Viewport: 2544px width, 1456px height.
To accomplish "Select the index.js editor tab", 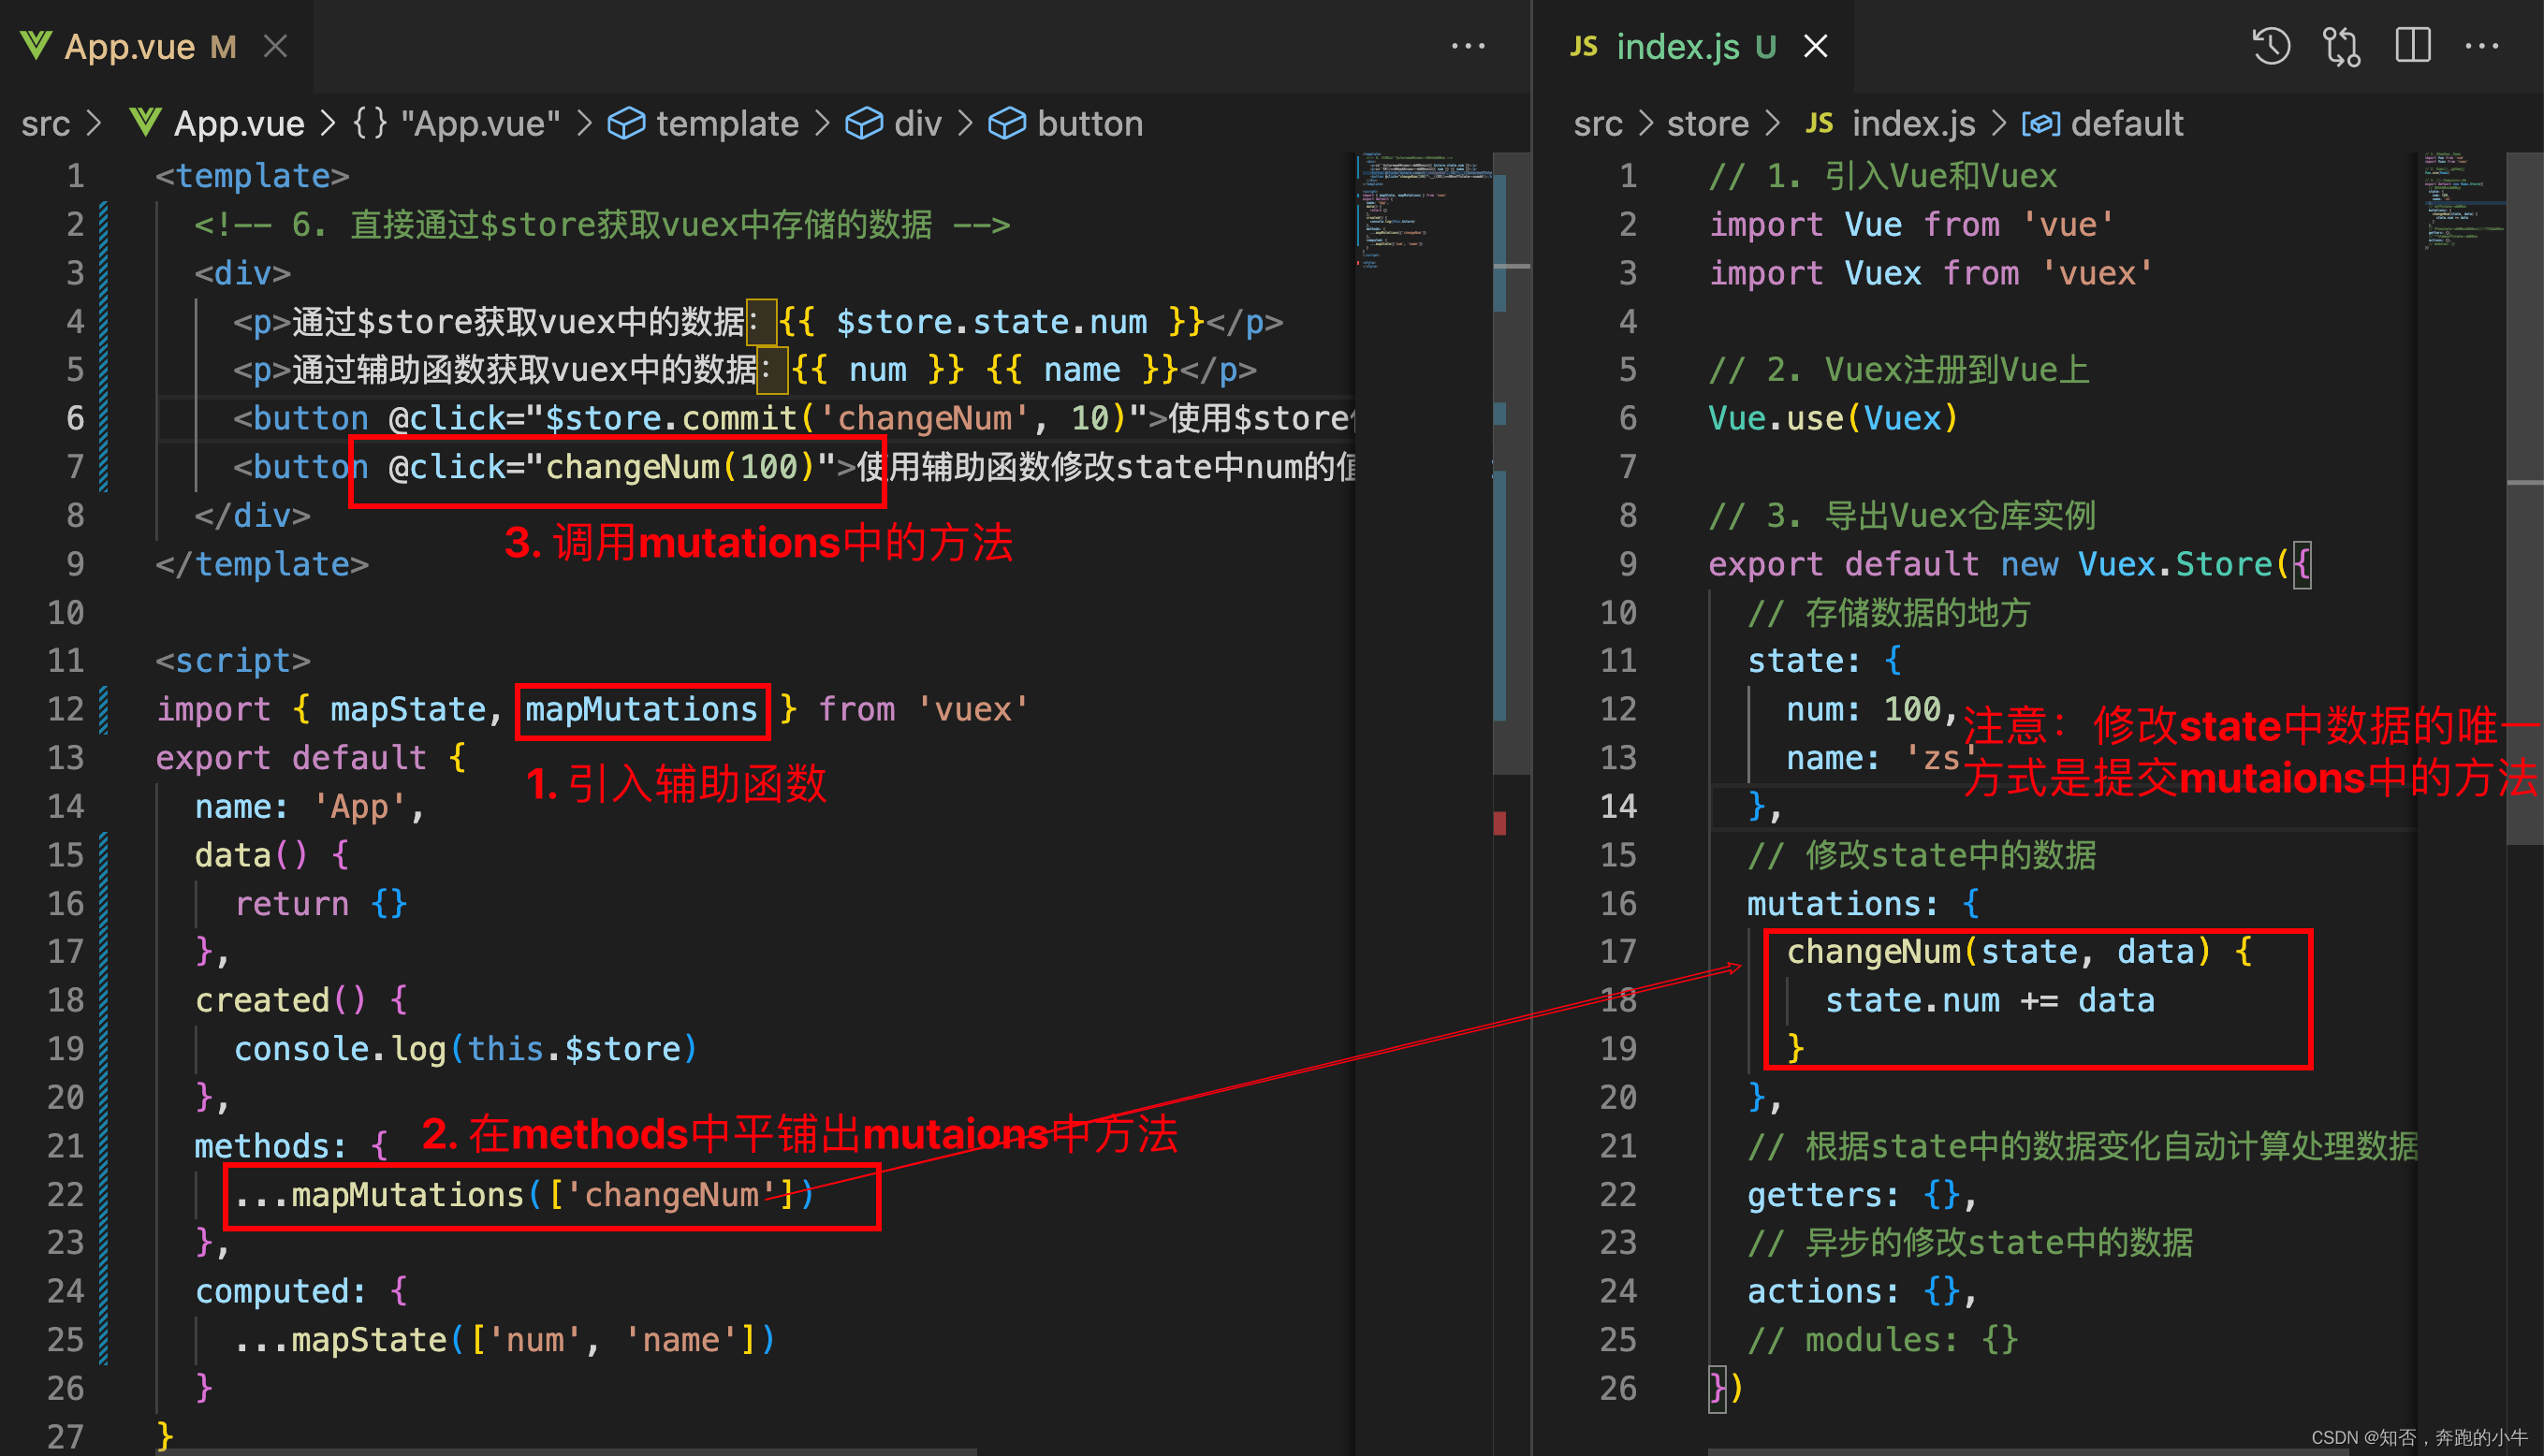I will (1678, 46).
